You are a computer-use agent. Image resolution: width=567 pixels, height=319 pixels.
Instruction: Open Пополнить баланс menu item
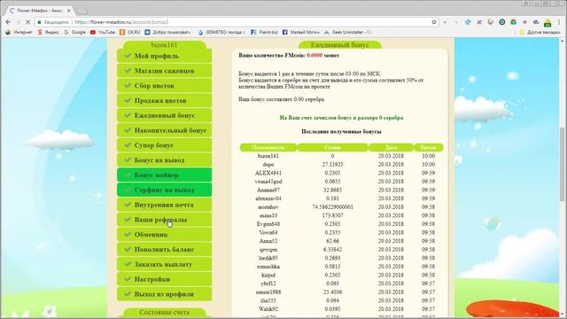pos(164,249)
